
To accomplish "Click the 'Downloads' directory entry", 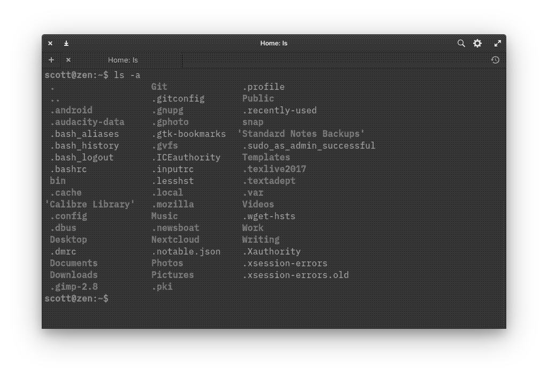I will coord(74,275).
